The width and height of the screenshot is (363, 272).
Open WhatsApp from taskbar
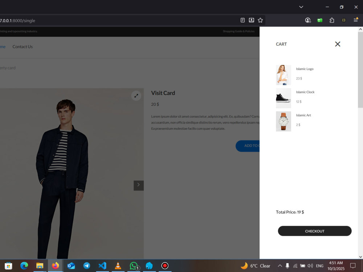[x=134, y=266]
